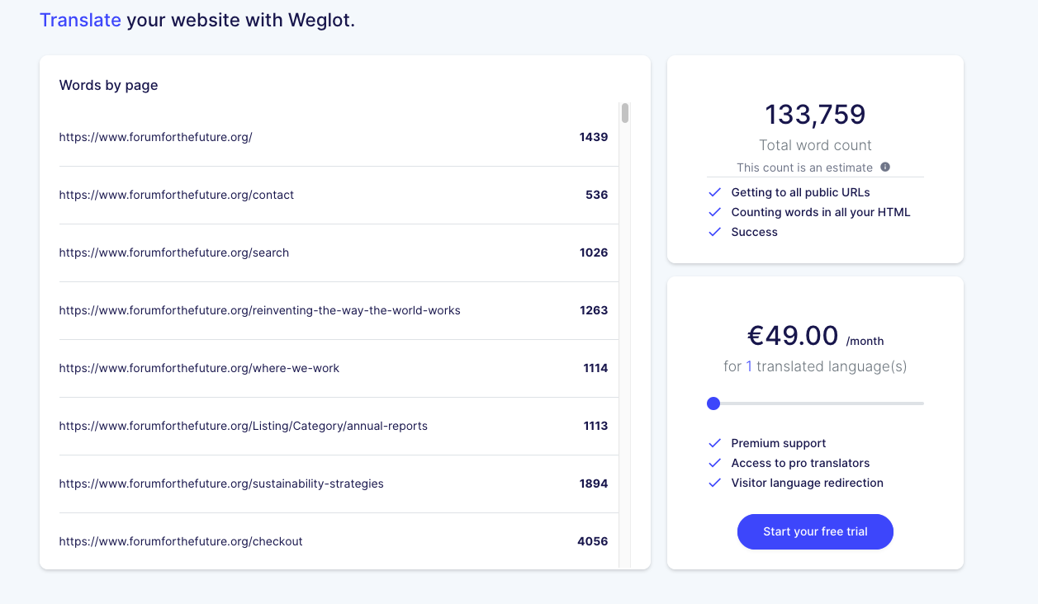Click the checkmark next to Premium support
Screen dimensions: 1038x604
pyautogui.click(x=715, y=443)
